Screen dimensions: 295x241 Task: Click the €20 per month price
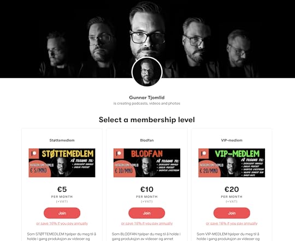click(x=232, y=189)
